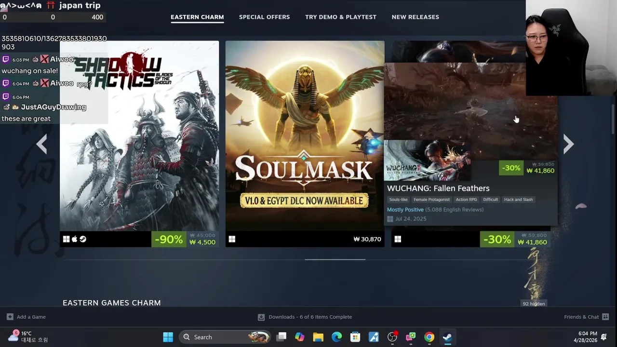
Task: Click the carousel page indicator bar
Action: point(335,259)
